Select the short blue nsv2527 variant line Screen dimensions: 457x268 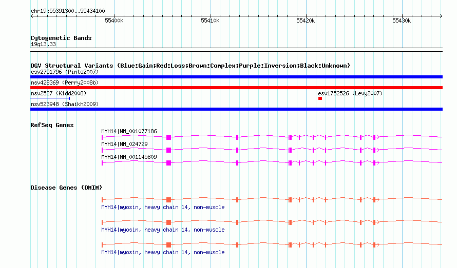click(x=50, y=98)
